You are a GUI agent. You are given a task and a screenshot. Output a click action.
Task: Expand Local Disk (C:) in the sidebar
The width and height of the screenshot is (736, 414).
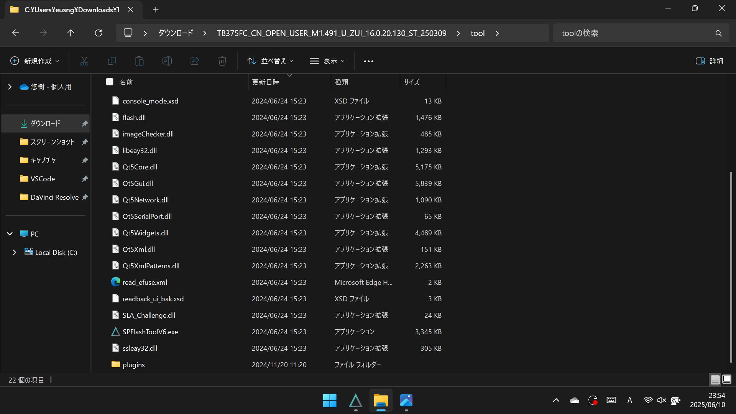15,252
